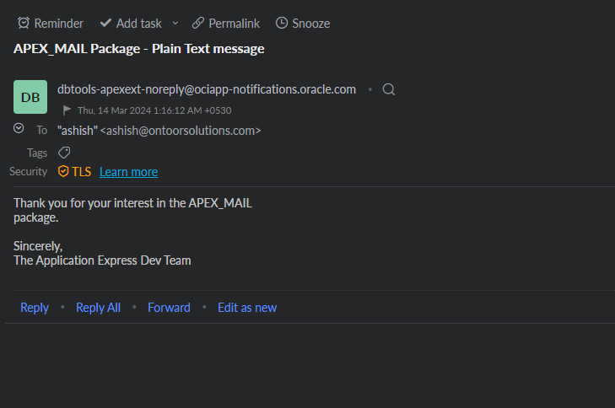Select Edit as new
The height and width of the screenshot is (408, 615).
tap(247, 308)
